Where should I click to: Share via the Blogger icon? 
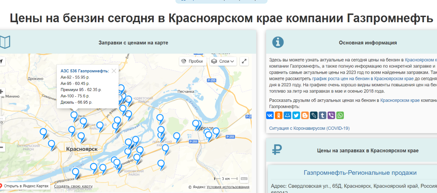pos(305,115)
